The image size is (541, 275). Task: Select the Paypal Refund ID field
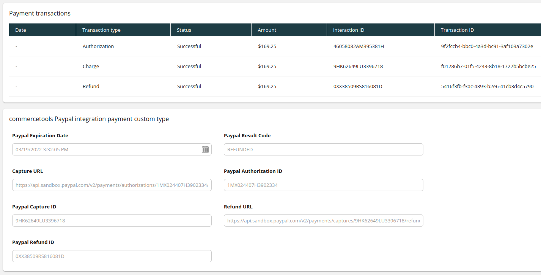pos(112,256)
